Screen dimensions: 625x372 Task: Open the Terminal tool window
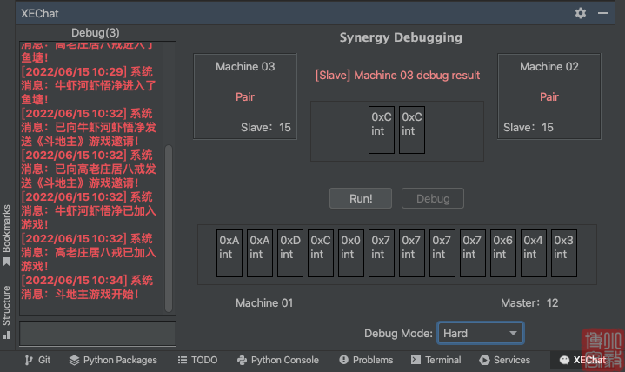436,360
